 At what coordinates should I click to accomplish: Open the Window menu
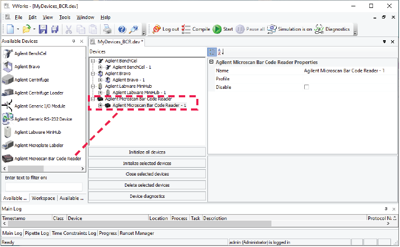[x=86, y=17]
